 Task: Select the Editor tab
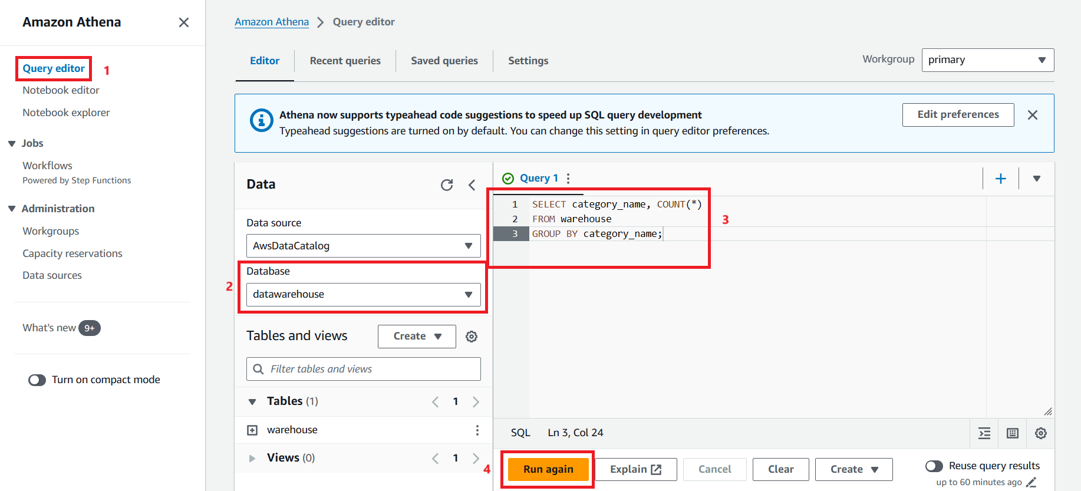pos(265,61)
